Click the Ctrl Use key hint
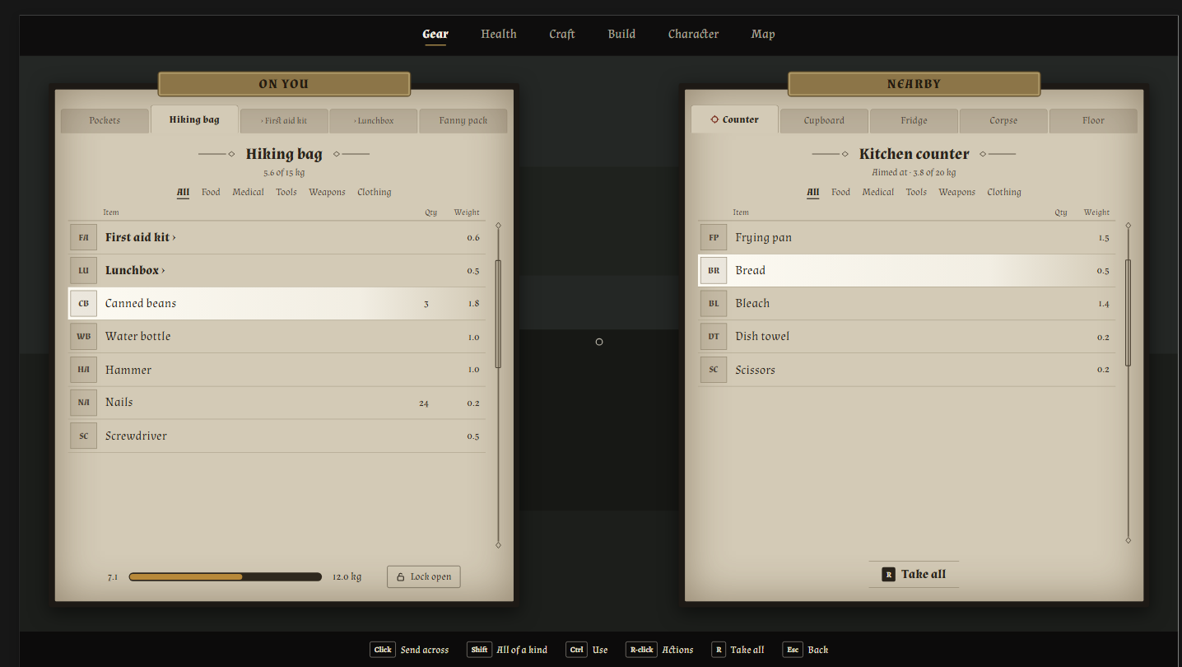1182x667 pixels. tap(587, 650)
